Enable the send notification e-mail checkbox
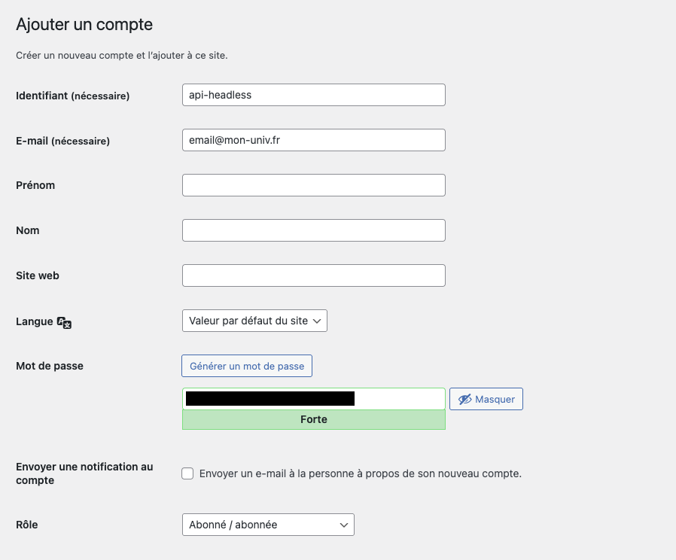Image resolution: width=676 pixels, height=560 pixels. [187, 473]
